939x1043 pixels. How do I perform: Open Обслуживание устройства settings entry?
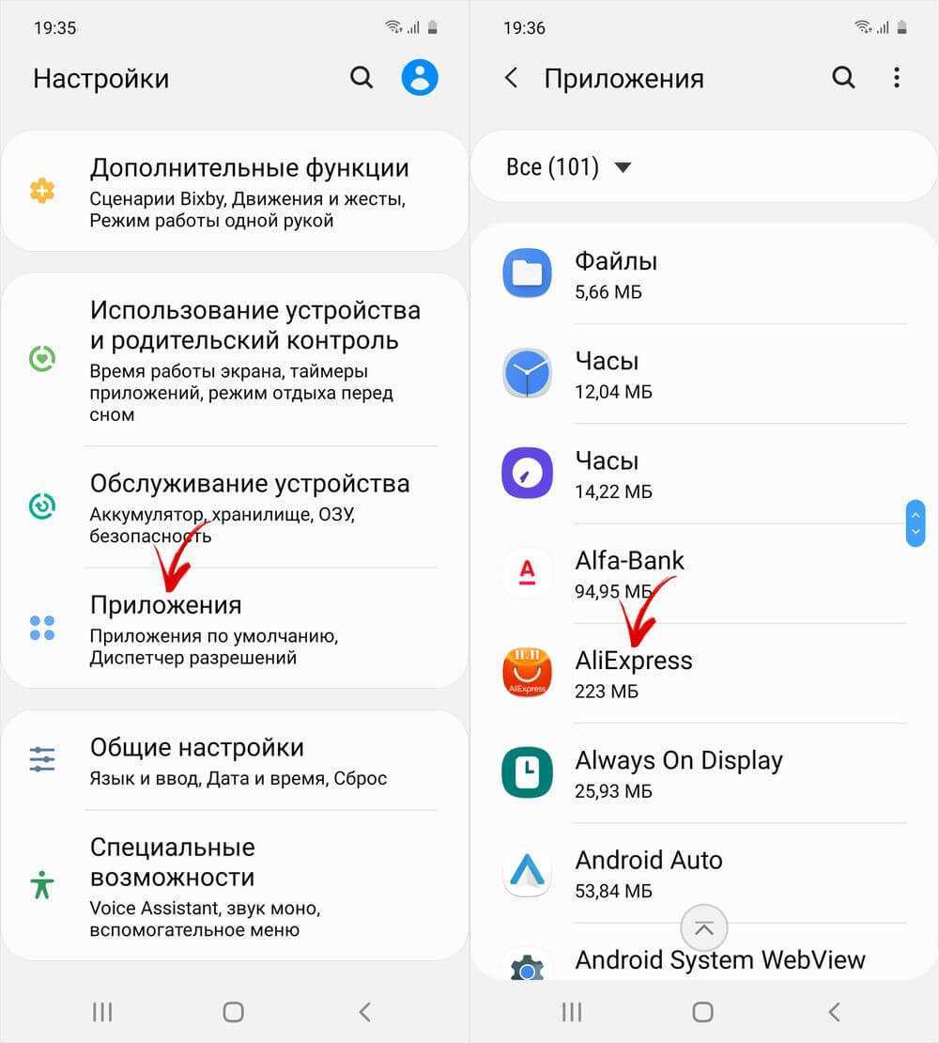[235, 506]
